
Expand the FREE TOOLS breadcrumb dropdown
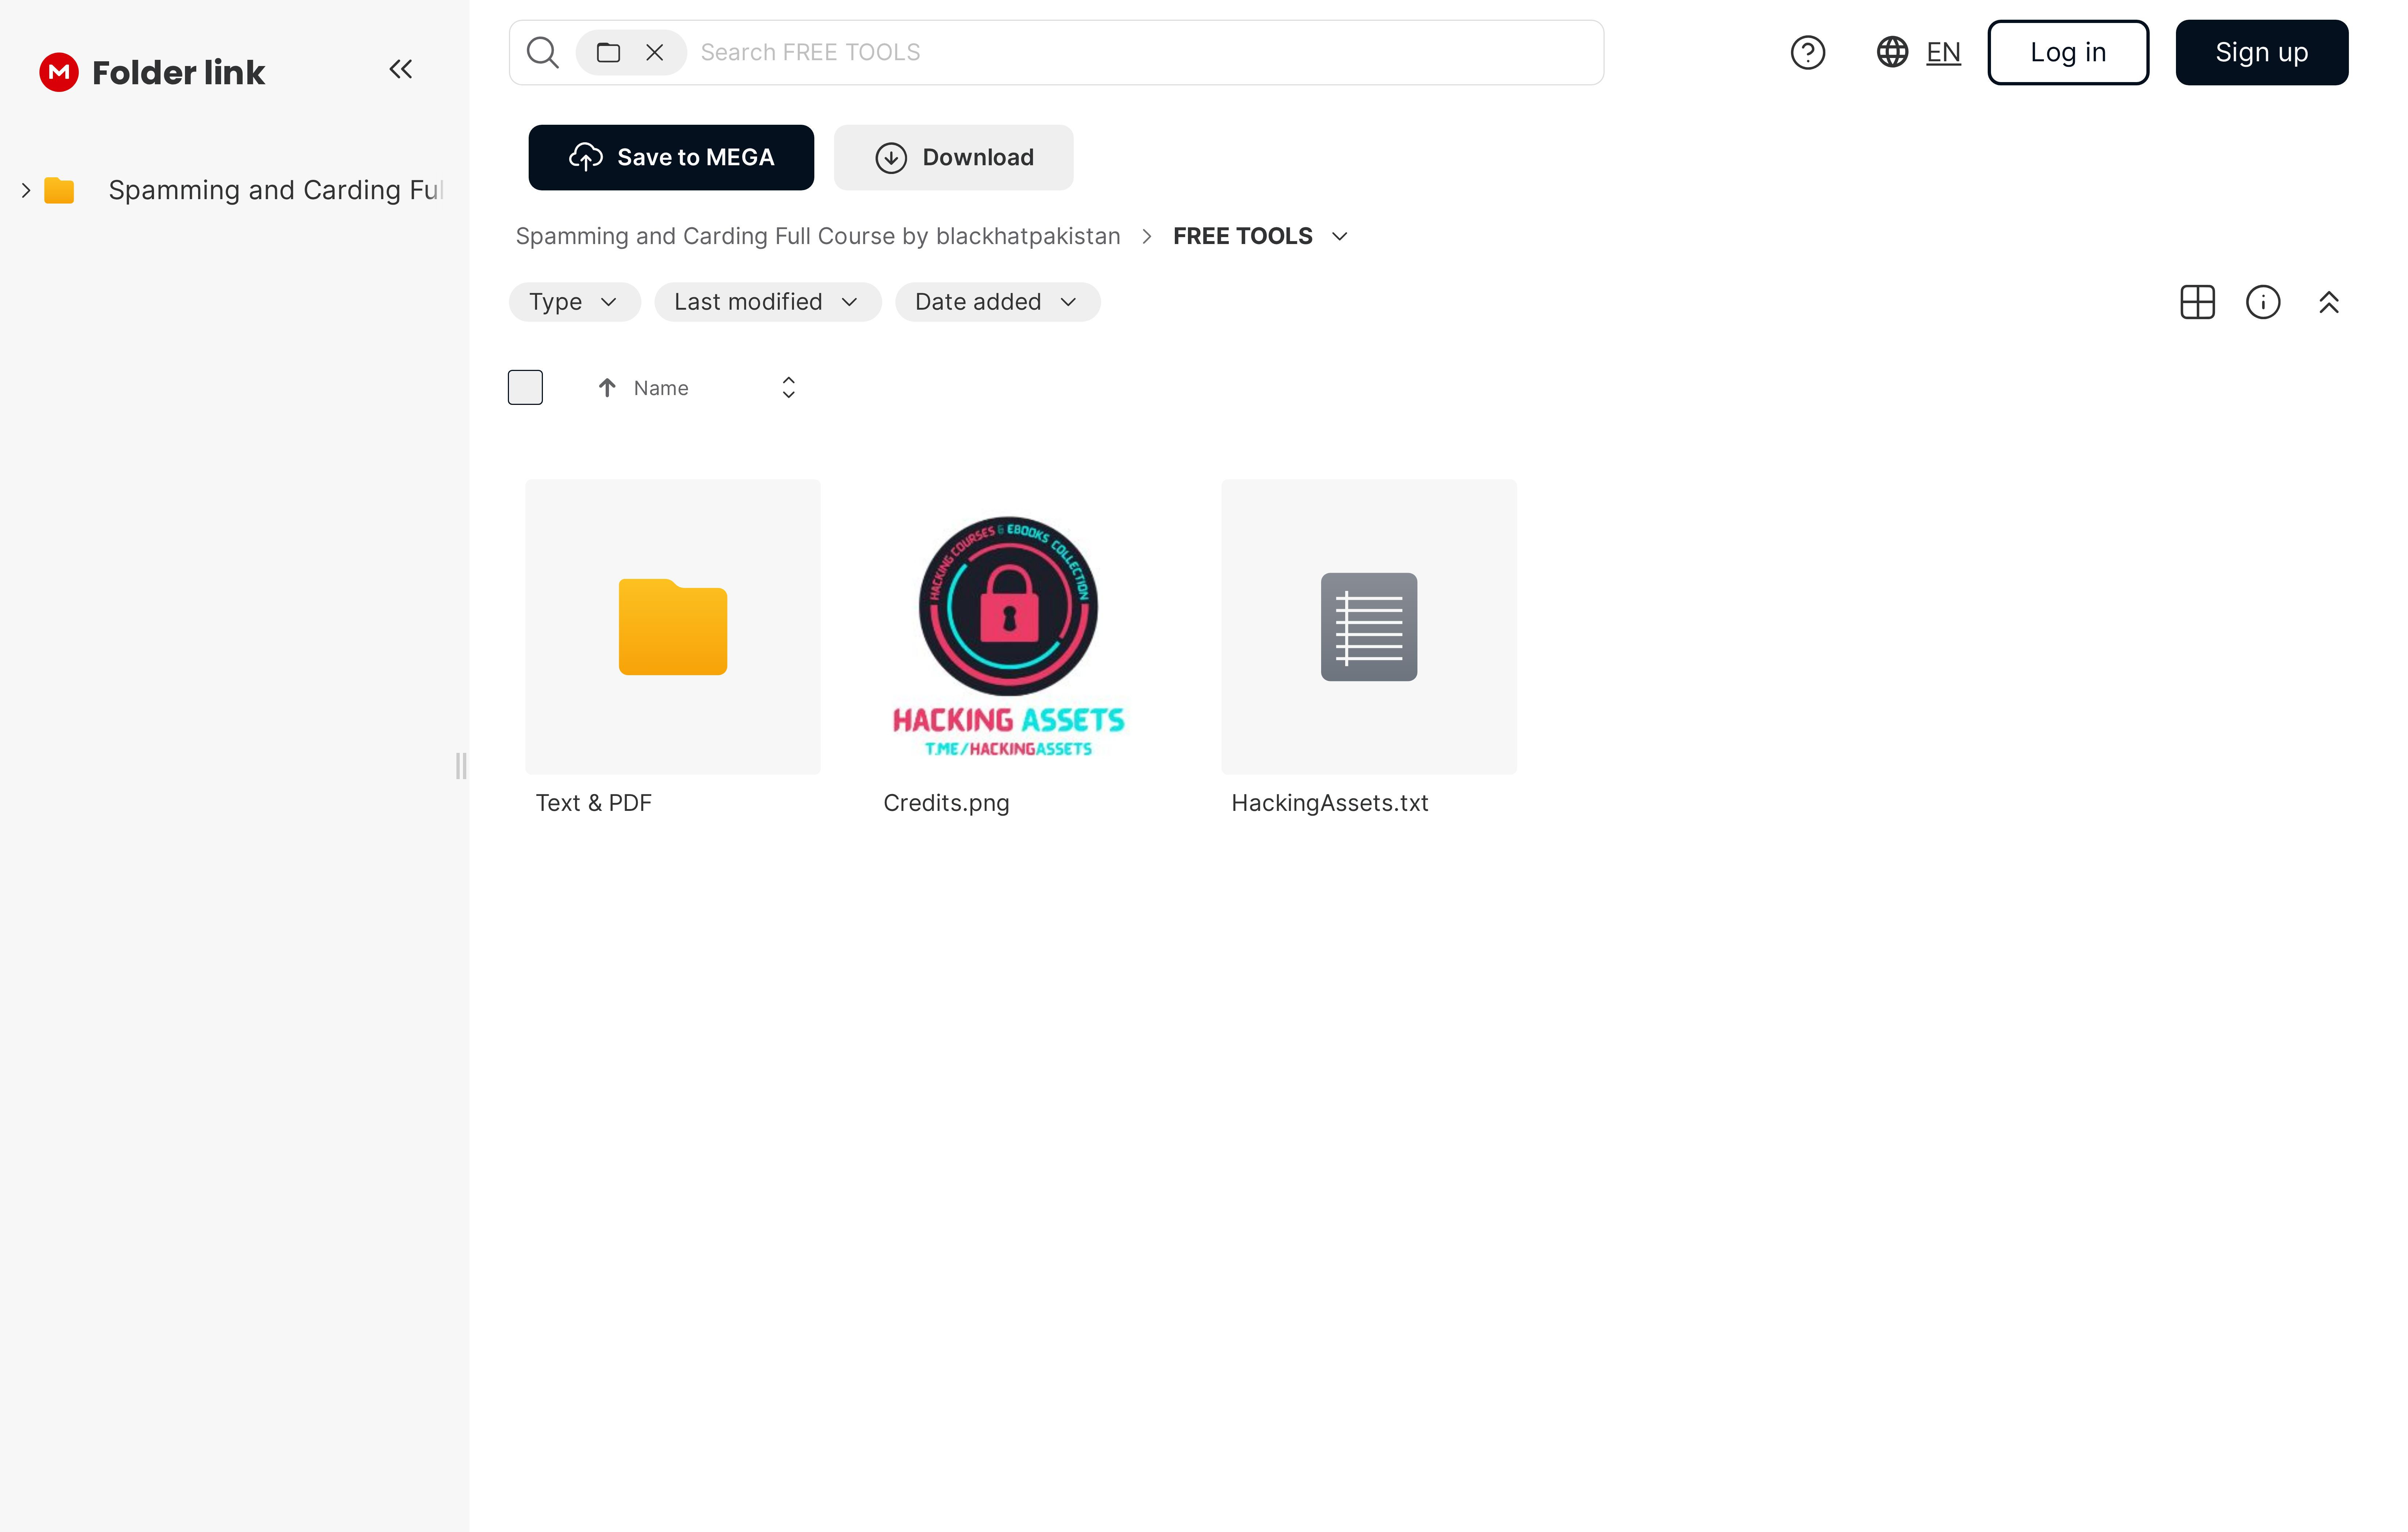(x=1340, y=236)
